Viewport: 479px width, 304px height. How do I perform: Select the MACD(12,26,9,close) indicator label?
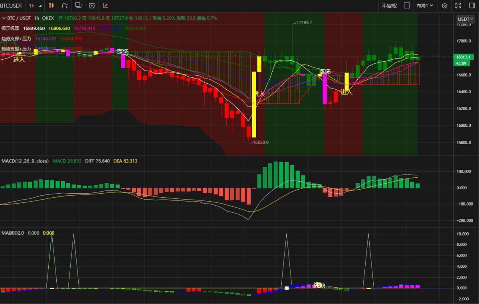(25, 161)
